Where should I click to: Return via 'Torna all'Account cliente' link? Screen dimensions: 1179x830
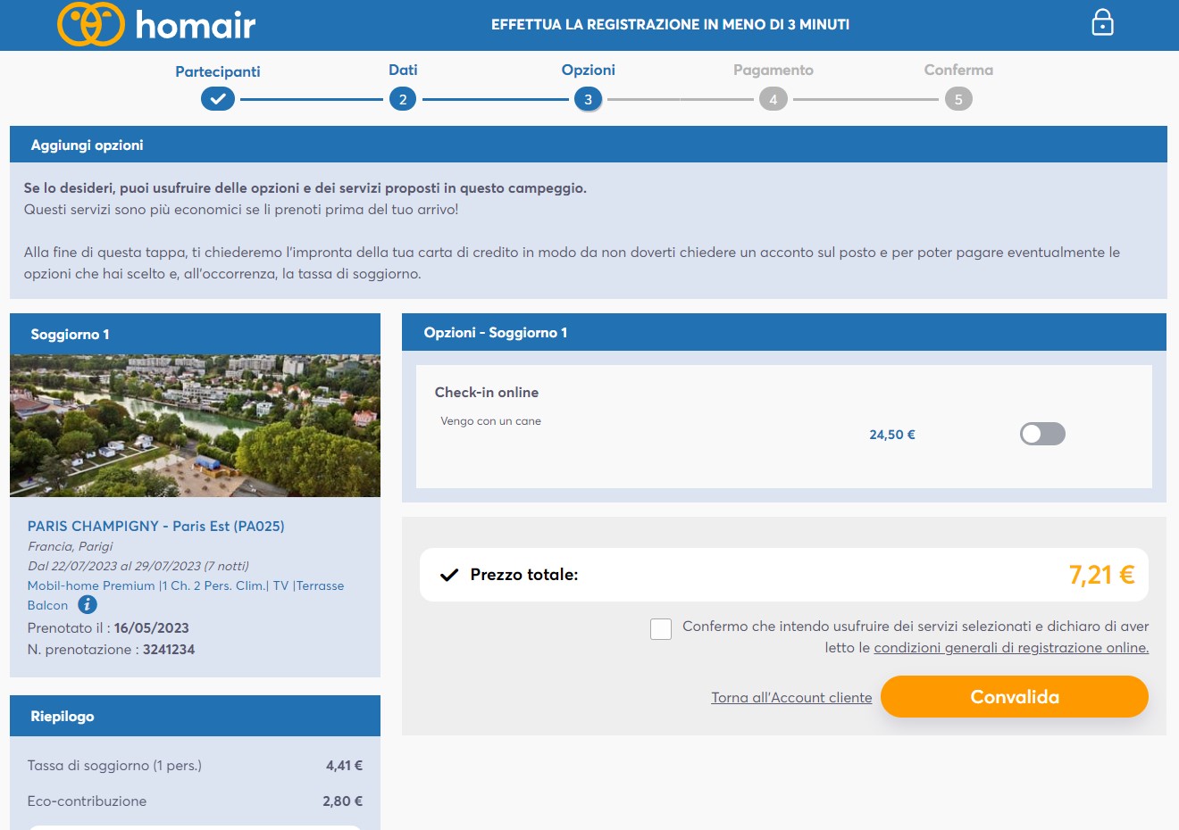pos(791,698)
